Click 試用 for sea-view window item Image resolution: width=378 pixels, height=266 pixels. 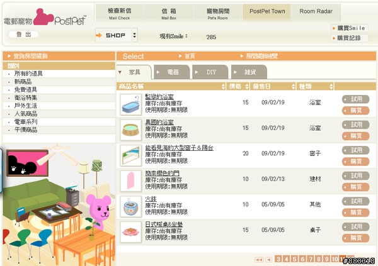click(355, 150)
